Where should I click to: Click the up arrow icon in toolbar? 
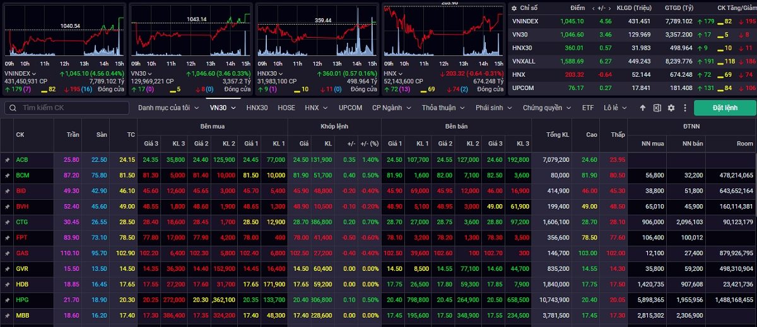(643, 108)
